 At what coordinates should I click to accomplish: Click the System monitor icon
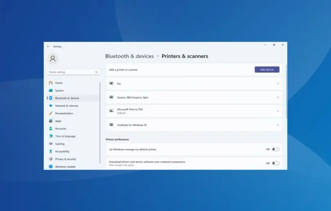51,90
